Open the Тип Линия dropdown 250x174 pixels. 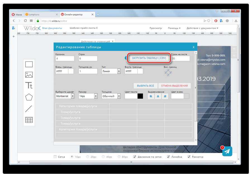pyautogui.click(x=119, y=71)
